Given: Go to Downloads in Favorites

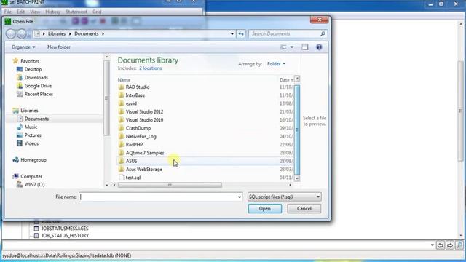Looking at the screenshot, I should [36, 78].
